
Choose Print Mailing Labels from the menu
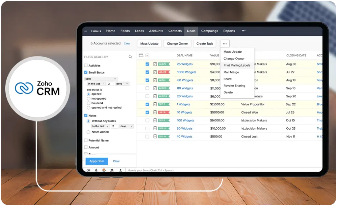pos(237,65)
